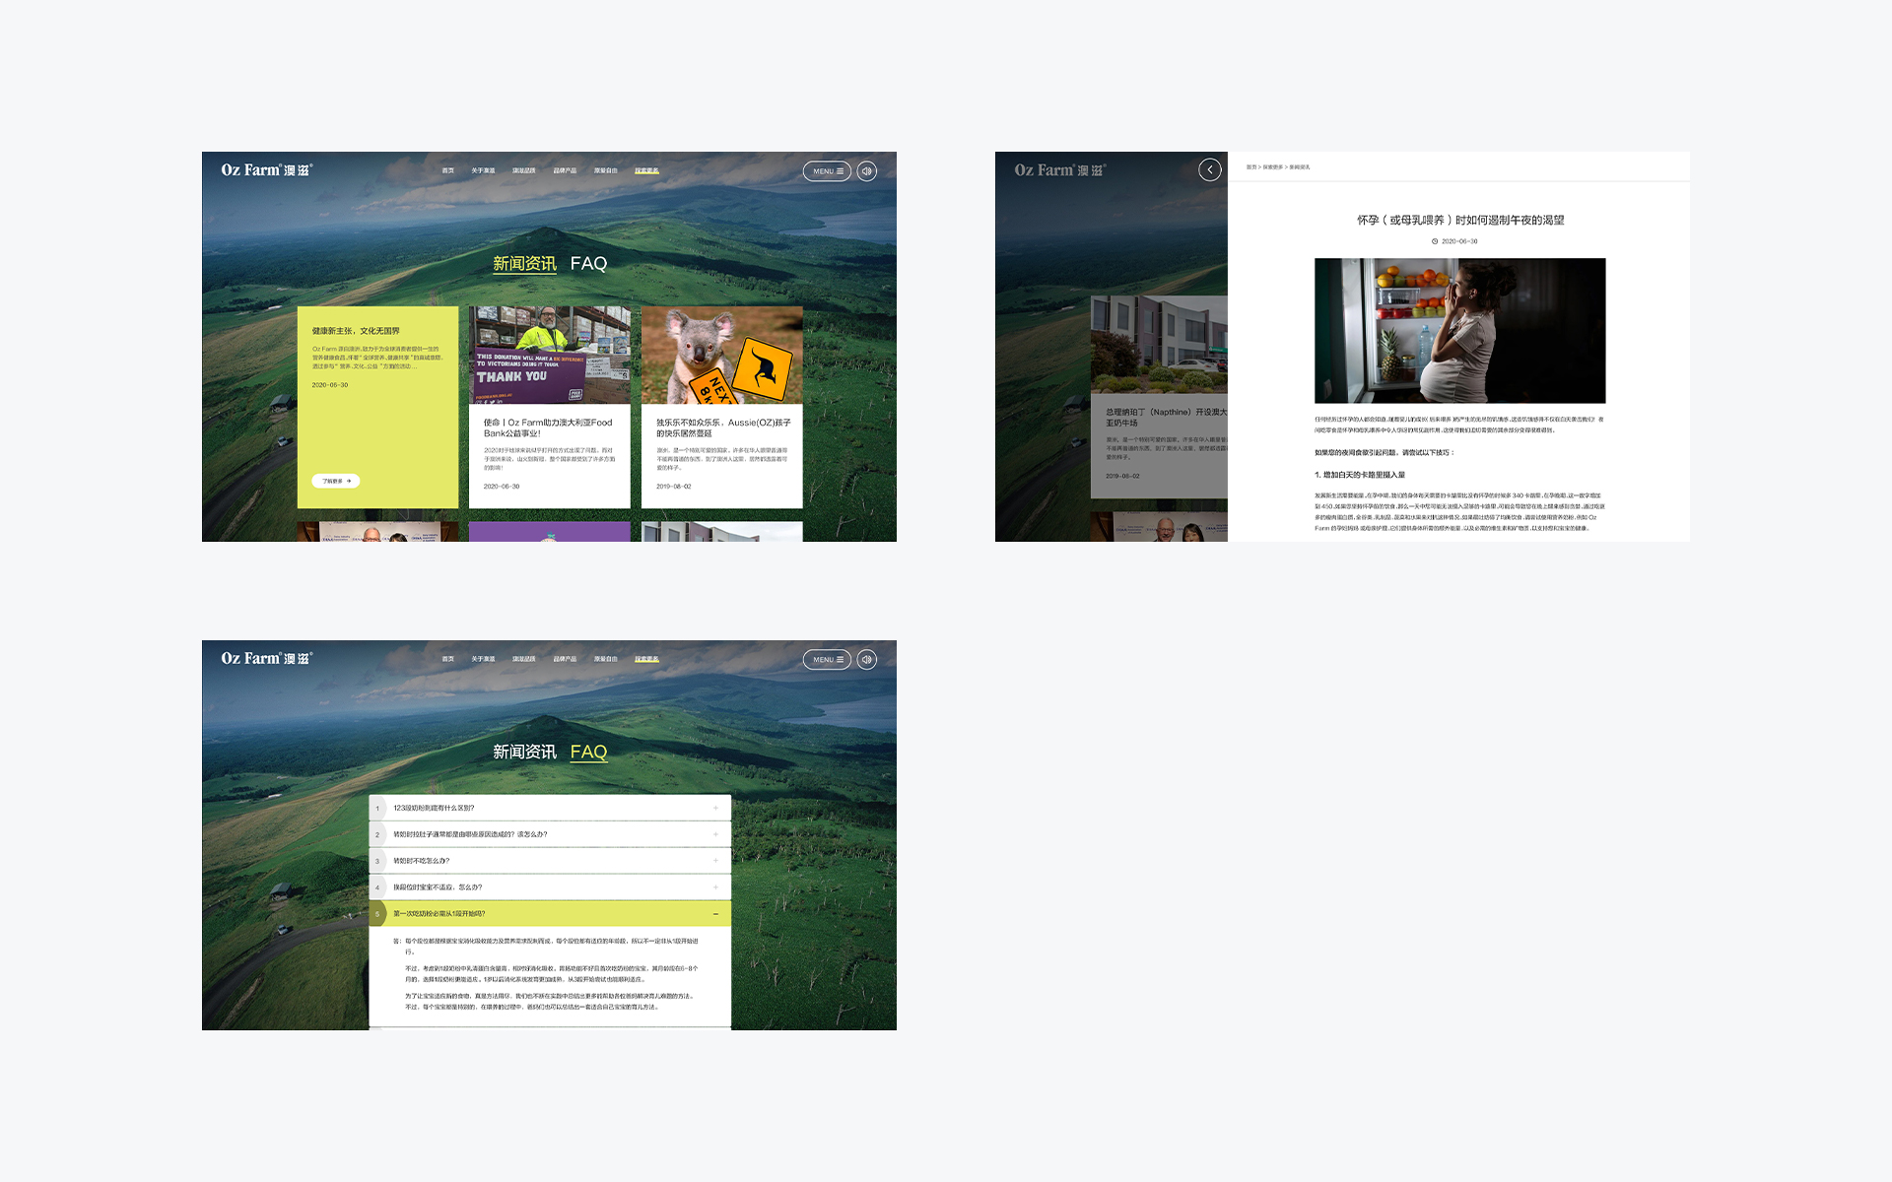
Task: Click 首页 nav item on news listing page
Action: [x=447, y=171]
